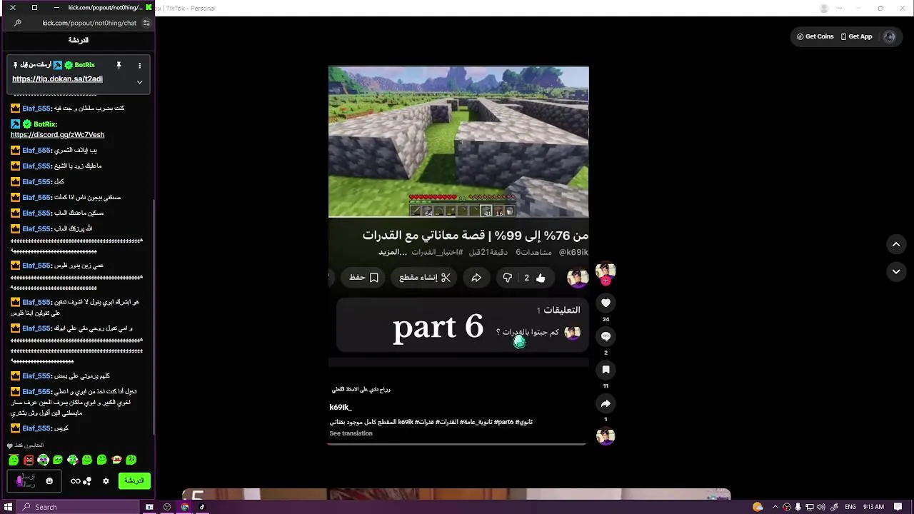914x514 pixels.
Task: Click the create clip scissors button
Action: pyautogui.click(x=425, y=278)
